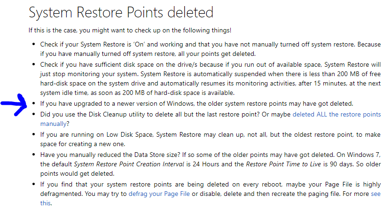This screenshot has width=391, height=210.
Task: Click the bullet before 'Have you manually reduced'
Action: pyautogui.click(x=33, y=155)
